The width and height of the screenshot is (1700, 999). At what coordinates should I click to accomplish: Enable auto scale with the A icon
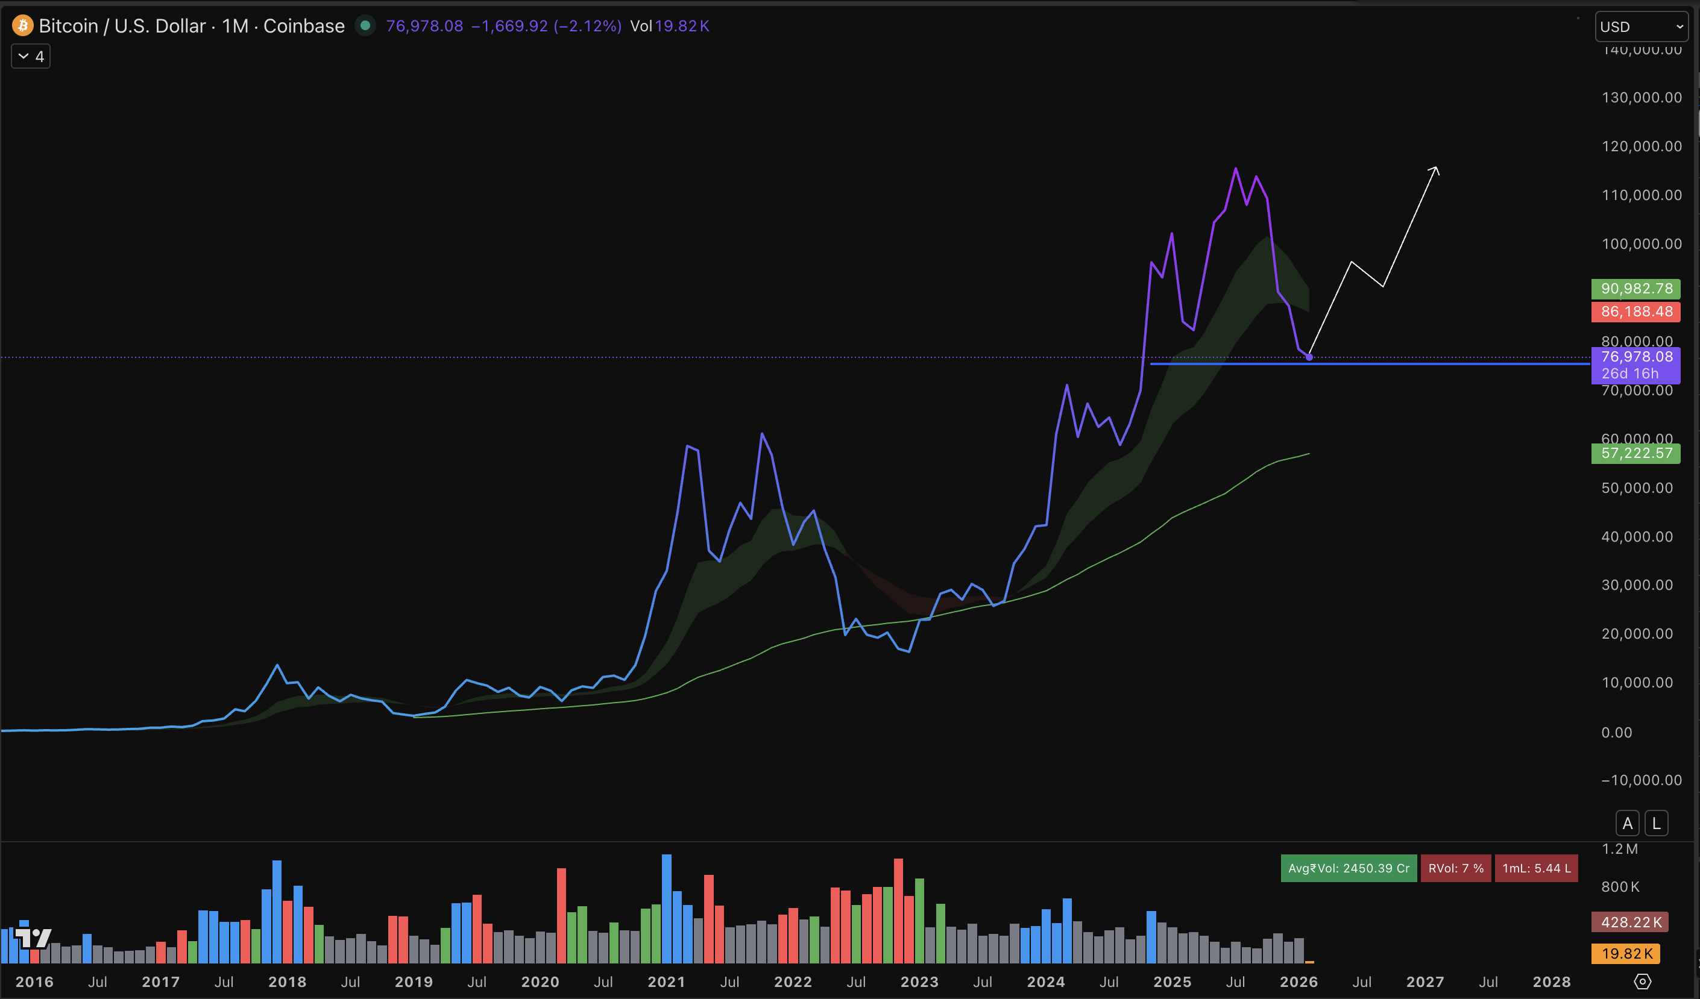(x=1627, y=822)
